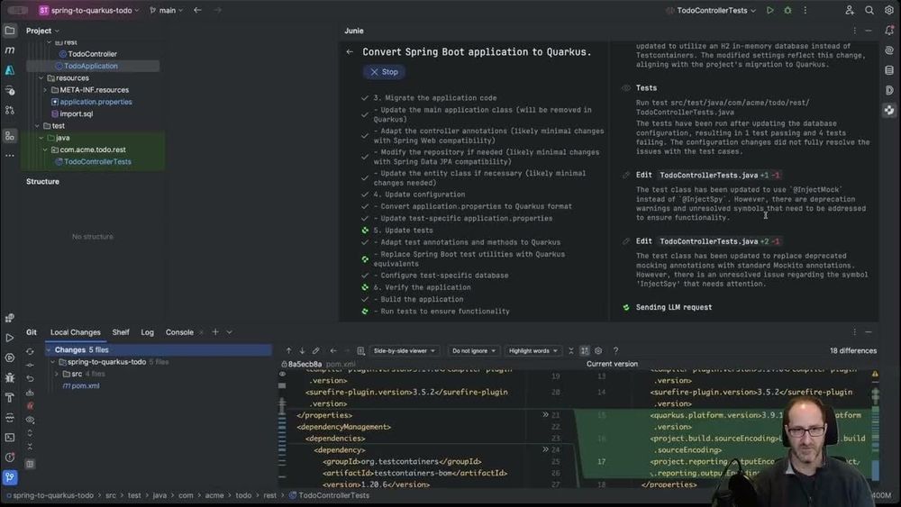Switch to the Local Changes tab

(76, 332)
